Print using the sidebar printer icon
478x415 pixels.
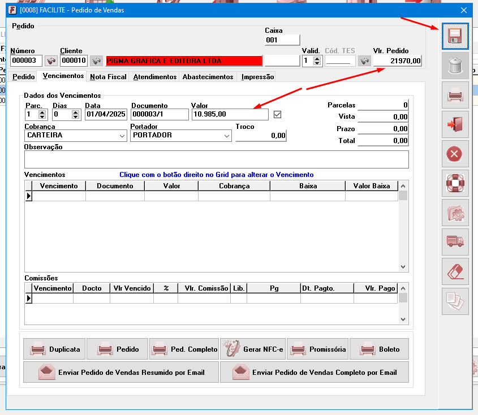[x=455, y=95]
